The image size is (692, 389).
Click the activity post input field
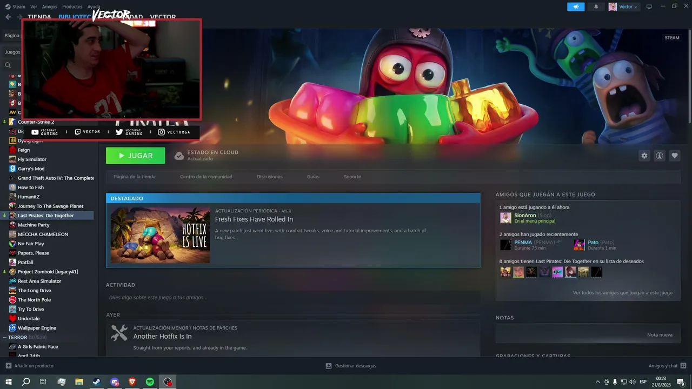(293, 298)
